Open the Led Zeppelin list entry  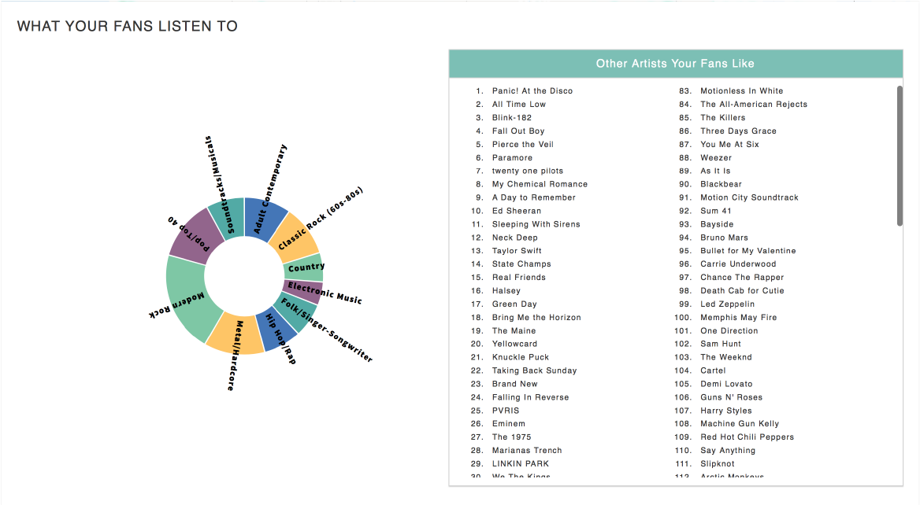point(727,304)
